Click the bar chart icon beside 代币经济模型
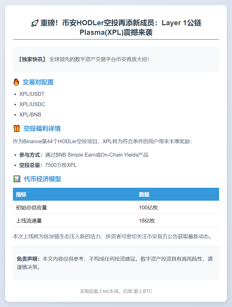The width and height of the screenshot is (232, 307). (x=16, y=179)
